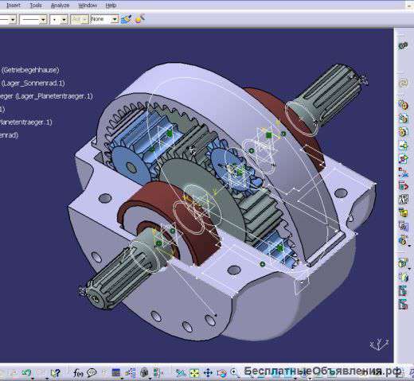Select the Rotate view tool
Screen dimensions: 414x381
click(x=221, y=373)
